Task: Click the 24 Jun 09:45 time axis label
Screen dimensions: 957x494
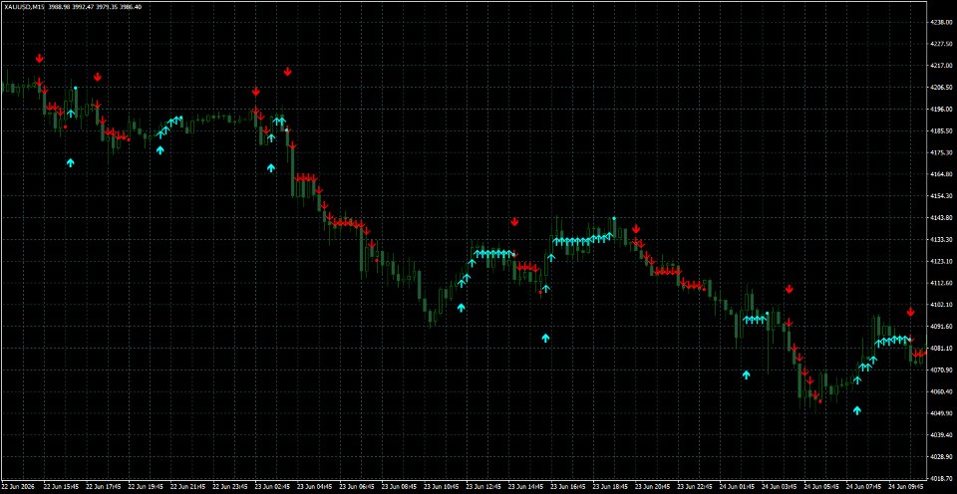Action: 906,487
